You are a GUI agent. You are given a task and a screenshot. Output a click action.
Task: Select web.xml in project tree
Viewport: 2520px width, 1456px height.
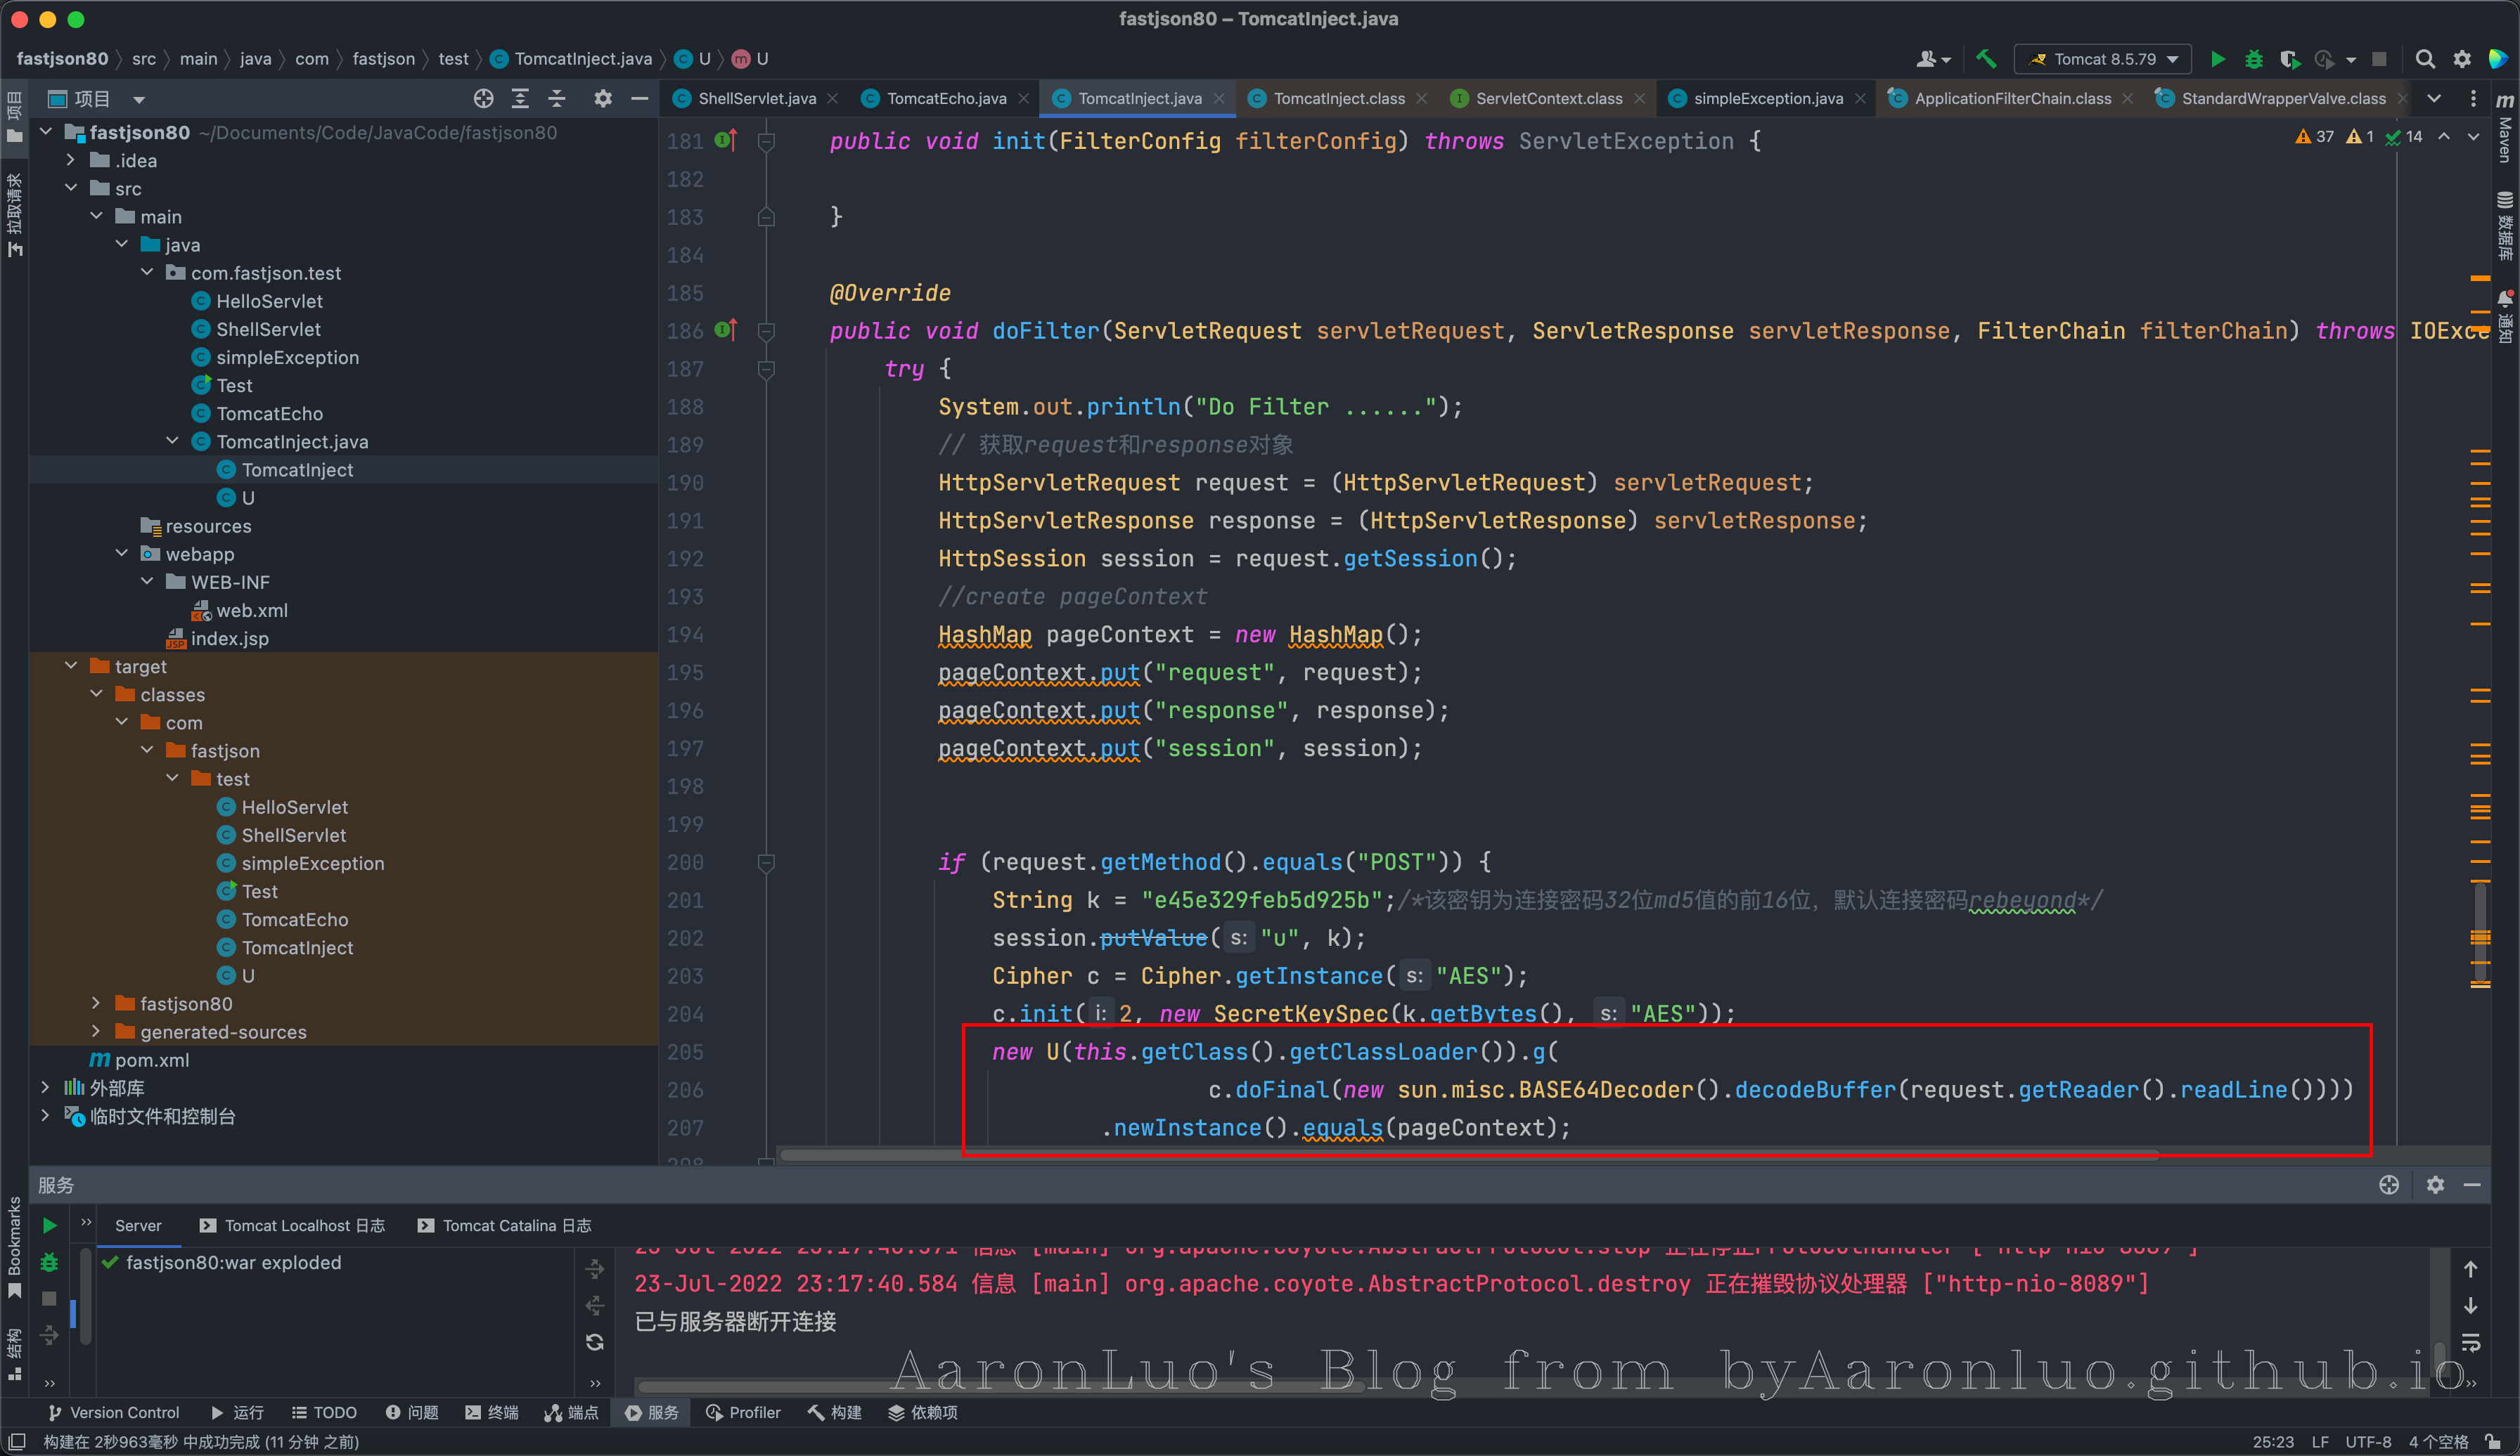[x=252, y=609]
